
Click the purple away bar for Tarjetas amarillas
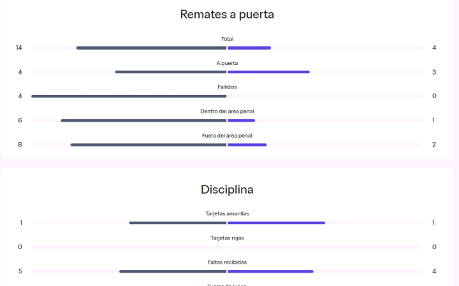tap(276, 223)
